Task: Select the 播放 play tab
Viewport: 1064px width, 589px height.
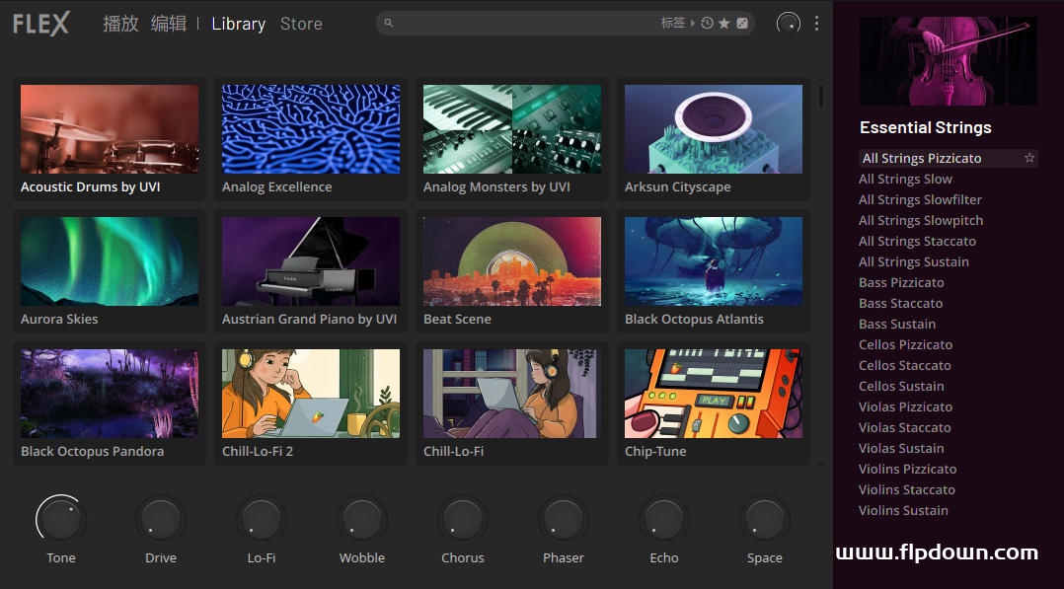Action: (x=120, y=24)
